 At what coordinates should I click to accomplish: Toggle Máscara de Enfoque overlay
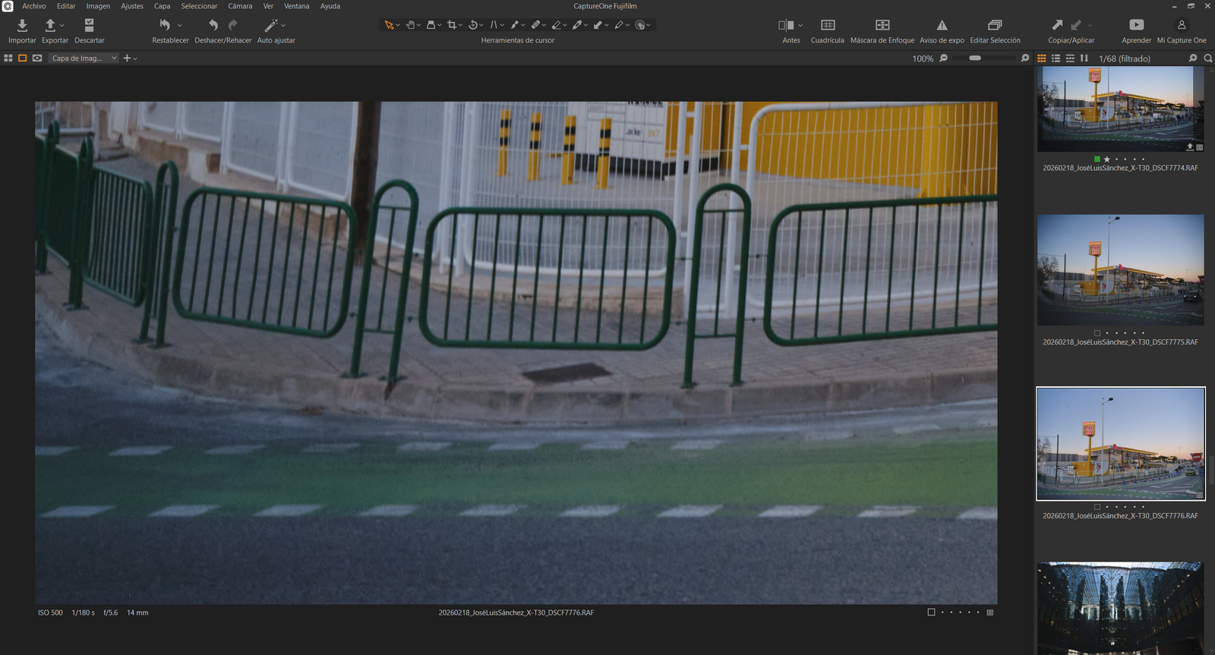[882, 25]
